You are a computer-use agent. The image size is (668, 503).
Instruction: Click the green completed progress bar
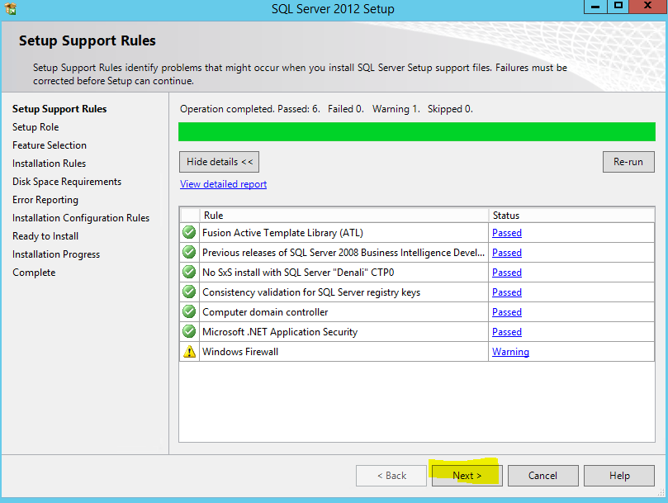[x=417, y=131]
